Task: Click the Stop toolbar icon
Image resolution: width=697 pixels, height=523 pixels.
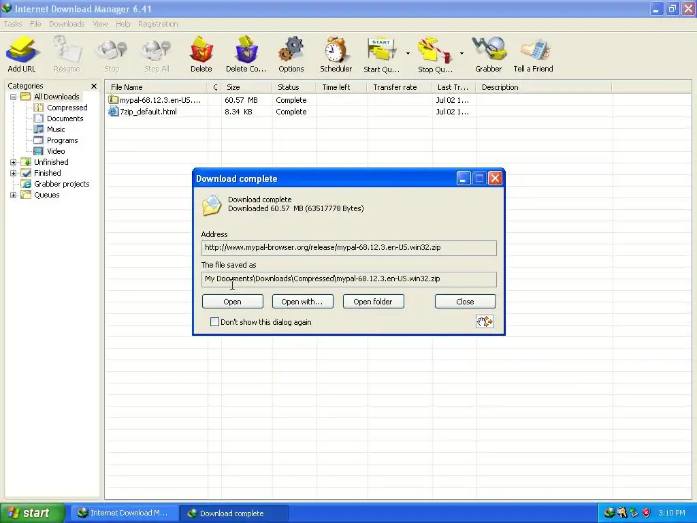Action: click(x=112, y=50)
